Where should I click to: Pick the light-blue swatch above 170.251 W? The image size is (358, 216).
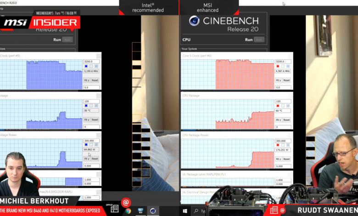(x=288, y=145)
